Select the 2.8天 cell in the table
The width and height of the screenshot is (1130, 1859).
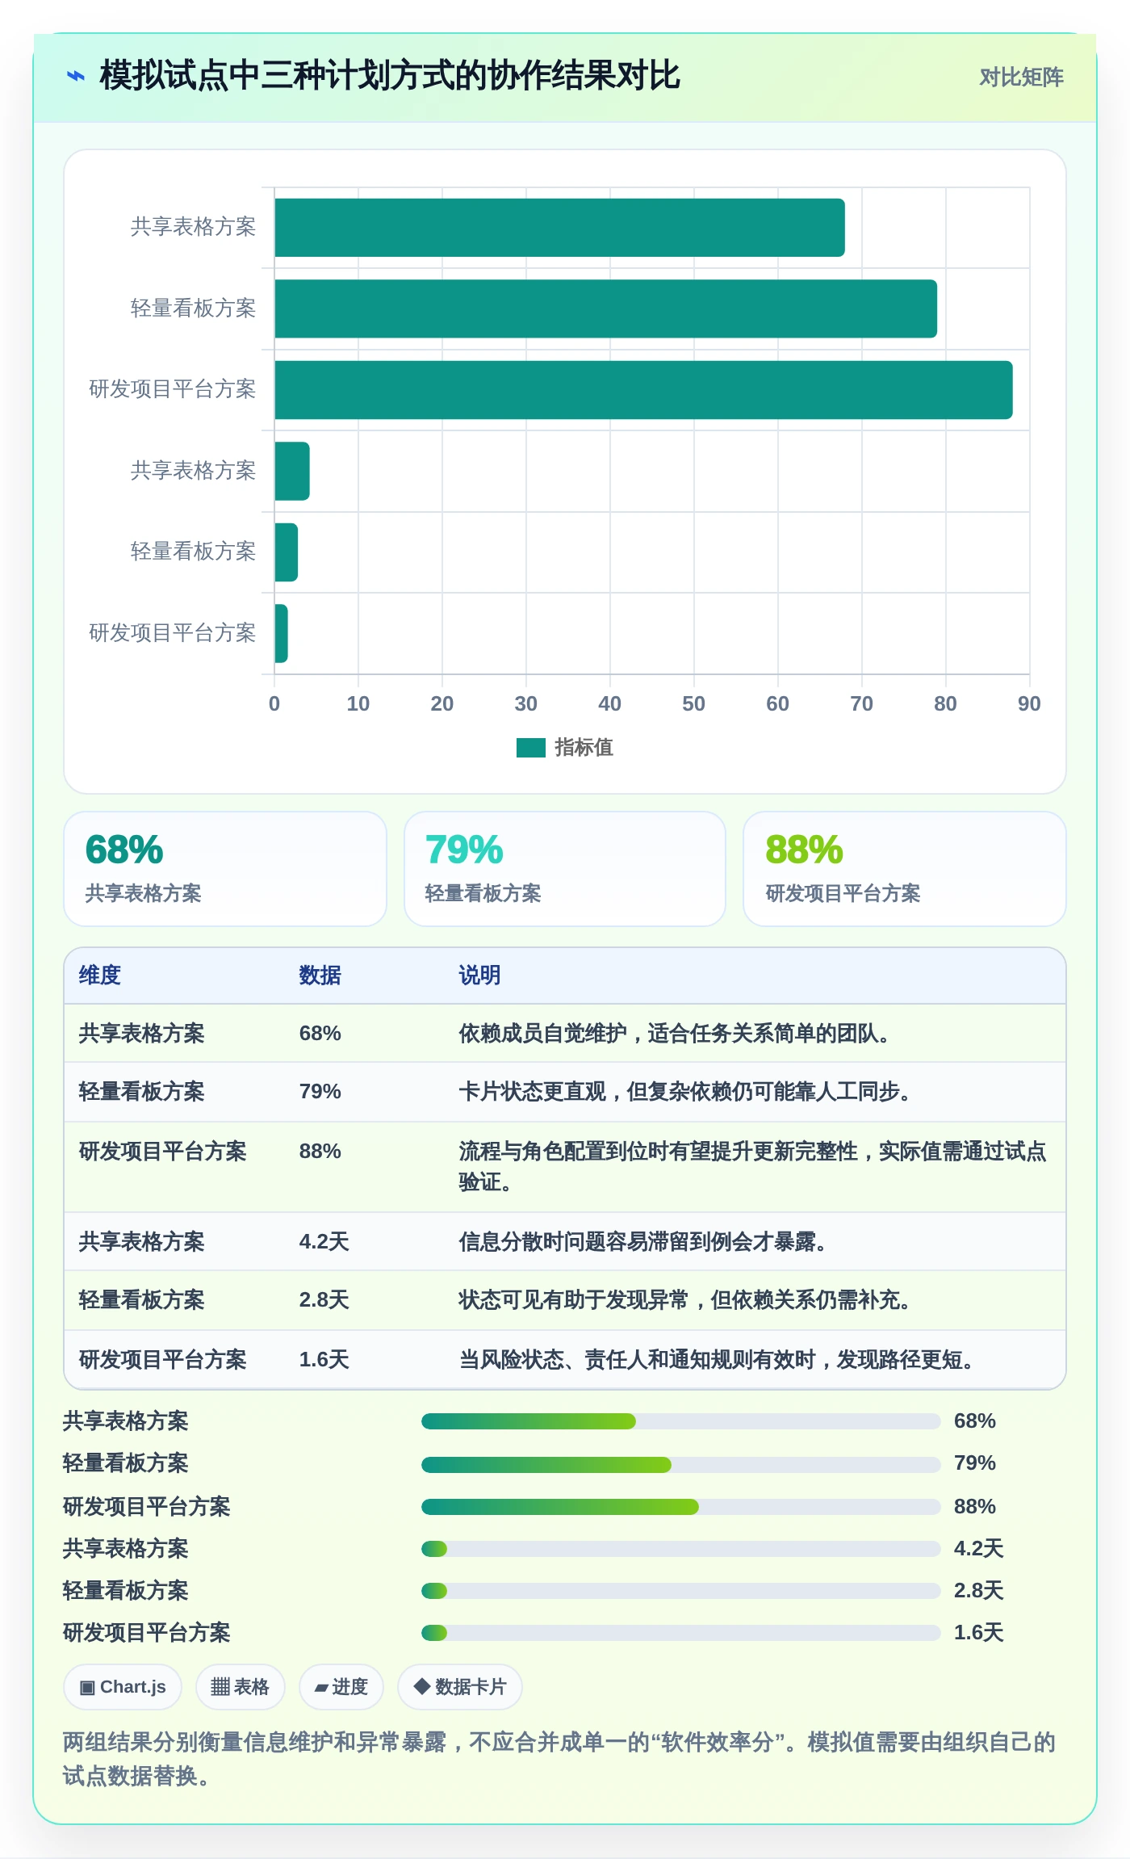(324, 1299)
